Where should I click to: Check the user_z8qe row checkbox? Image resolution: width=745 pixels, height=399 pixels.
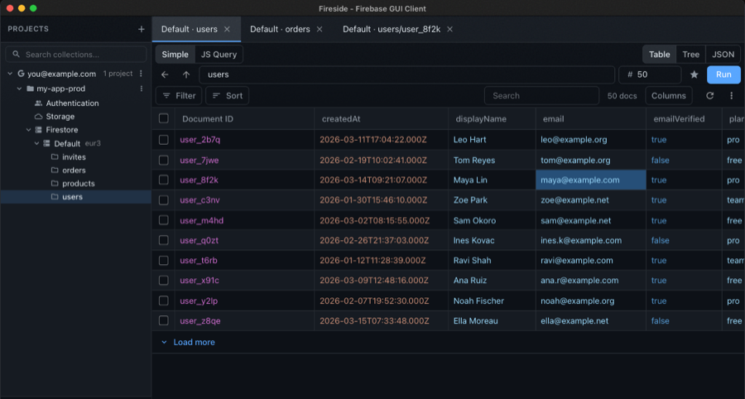coord(163,320)
